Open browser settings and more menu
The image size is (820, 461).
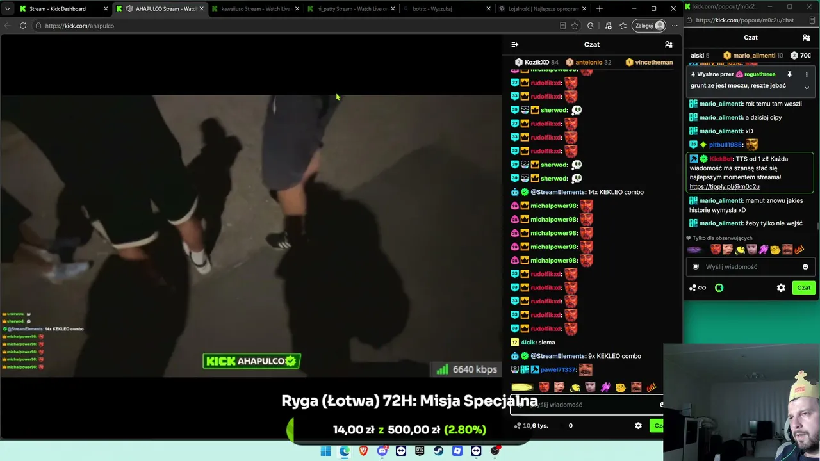click(675, 26)
